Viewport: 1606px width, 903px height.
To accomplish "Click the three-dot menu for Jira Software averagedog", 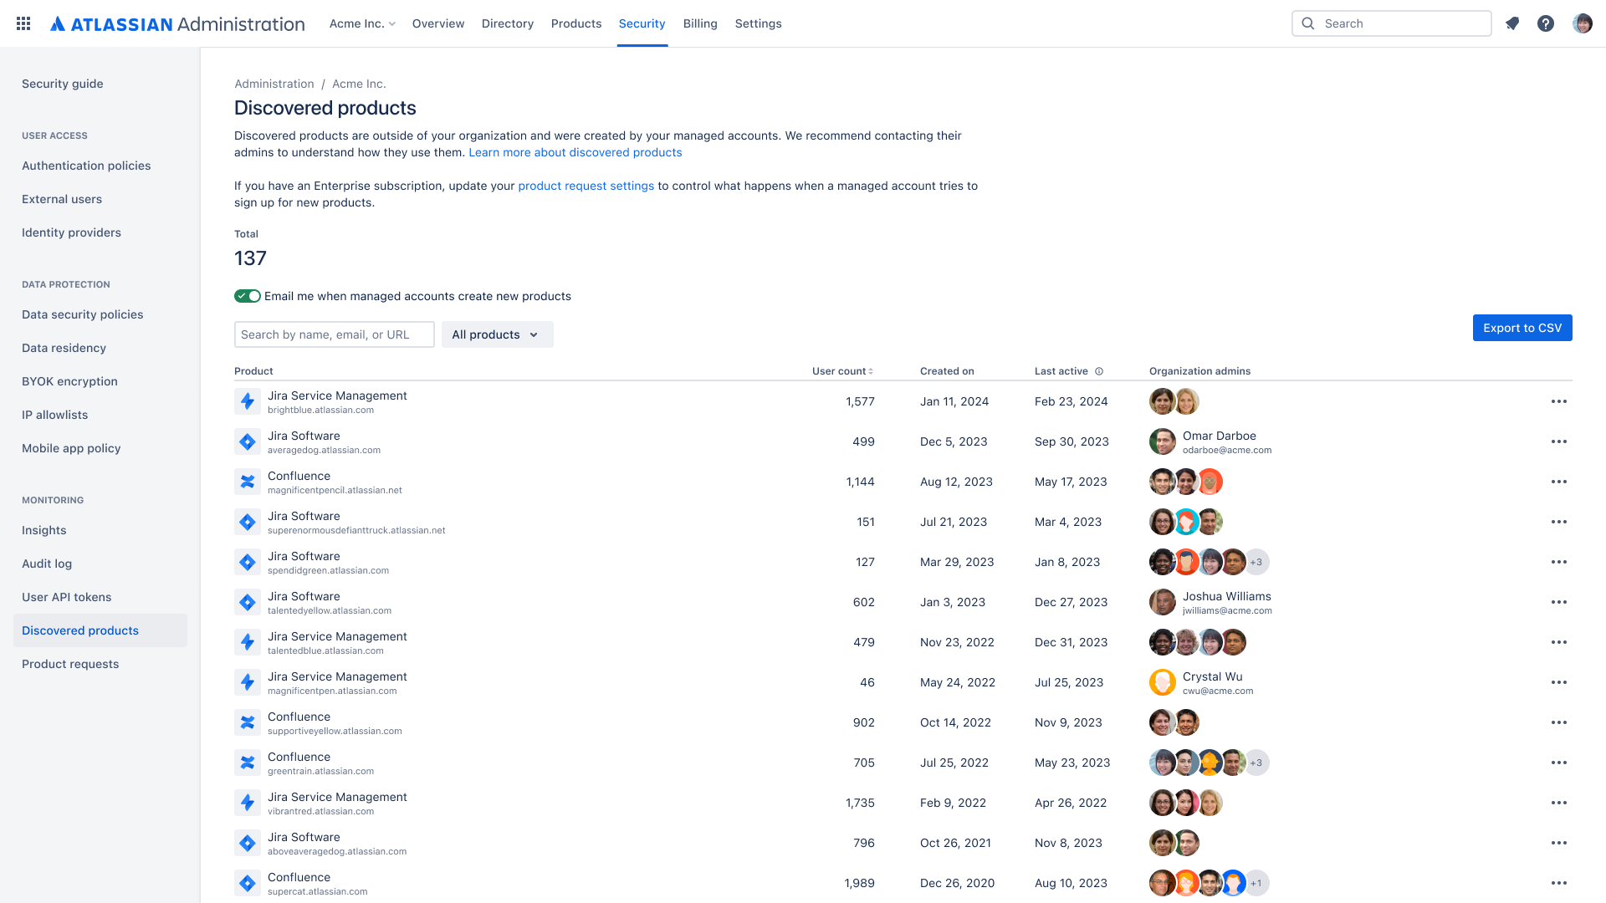I will [1557, 441].
